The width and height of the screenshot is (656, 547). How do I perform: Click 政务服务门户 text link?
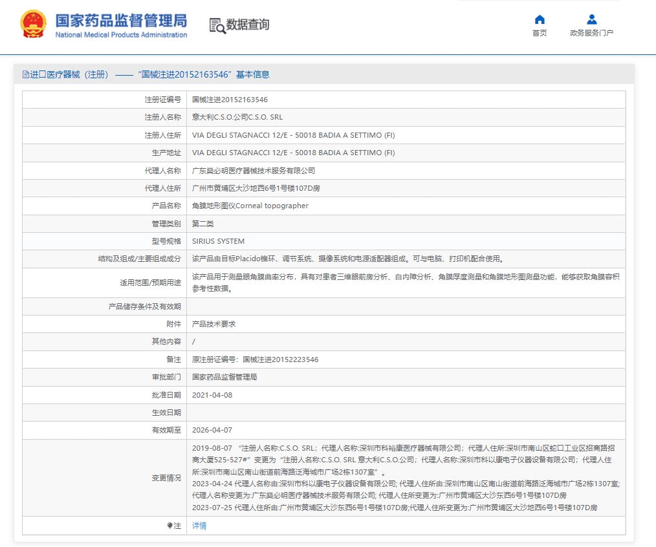tap(591, 33)
